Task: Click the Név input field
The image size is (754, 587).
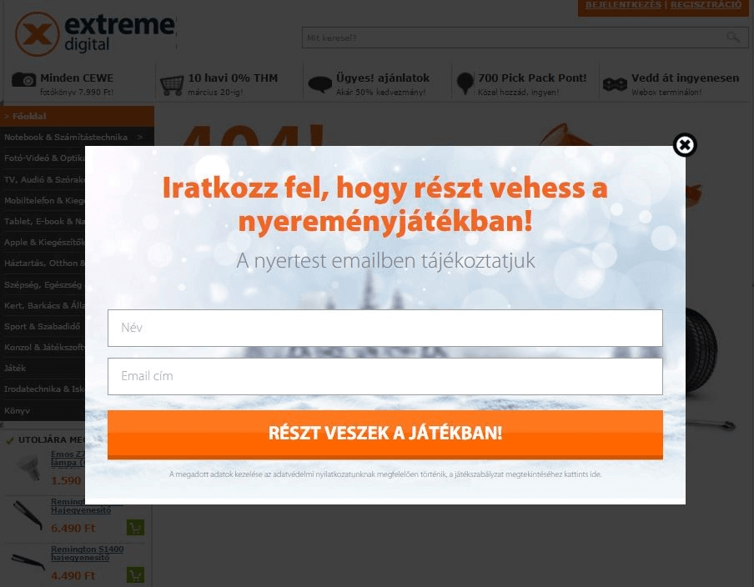Action: 385,328
